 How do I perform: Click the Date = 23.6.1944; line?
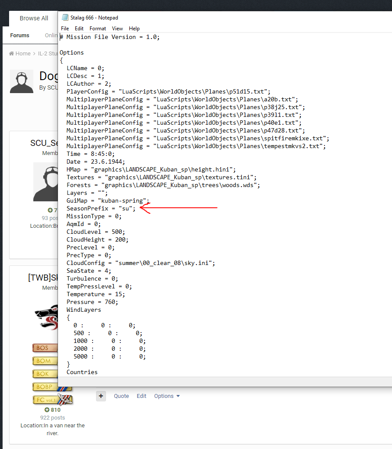pos(96,162)
